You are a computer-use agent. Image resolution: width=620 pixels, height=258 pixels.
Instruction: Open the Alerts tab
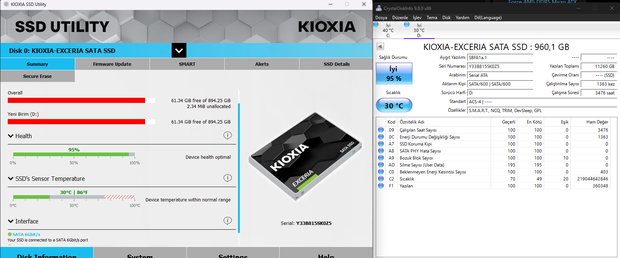pyautogui.click(x=262, y=64)
